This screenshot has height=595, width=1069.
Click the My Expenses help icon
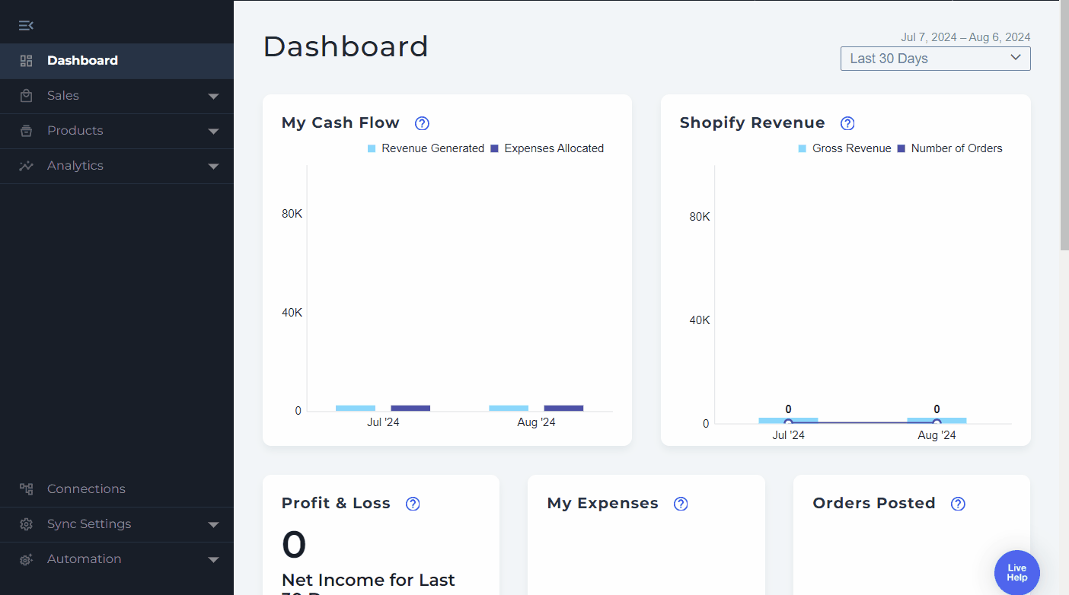point(681,504)
